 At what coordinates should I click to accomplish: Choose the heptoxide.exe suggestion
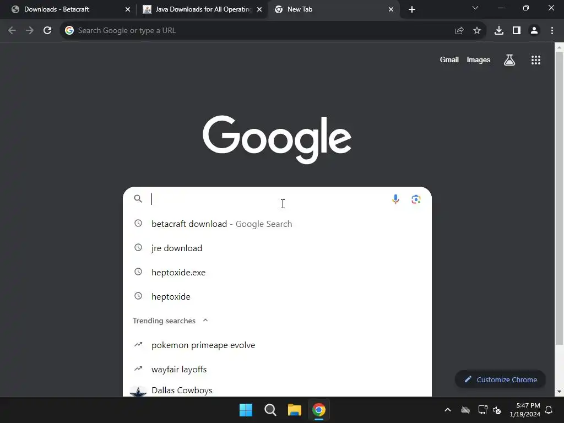click(277, 272)
